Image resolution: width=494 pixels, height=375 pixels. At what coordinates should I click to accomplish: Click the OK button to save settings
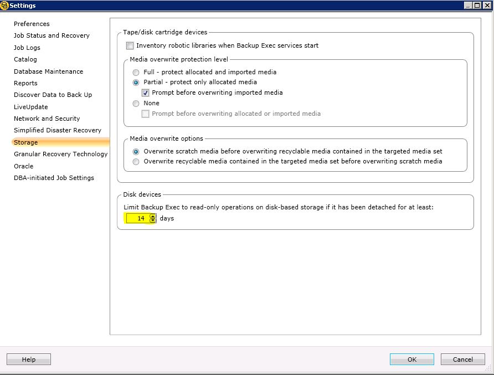point(411,359)
